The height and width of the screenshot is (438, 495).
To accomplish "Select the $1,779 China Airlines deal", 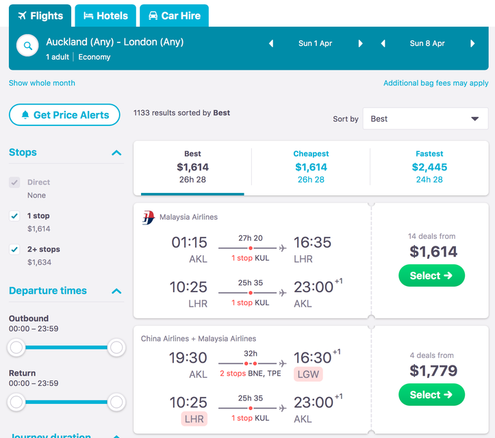I will coord(431,394).
